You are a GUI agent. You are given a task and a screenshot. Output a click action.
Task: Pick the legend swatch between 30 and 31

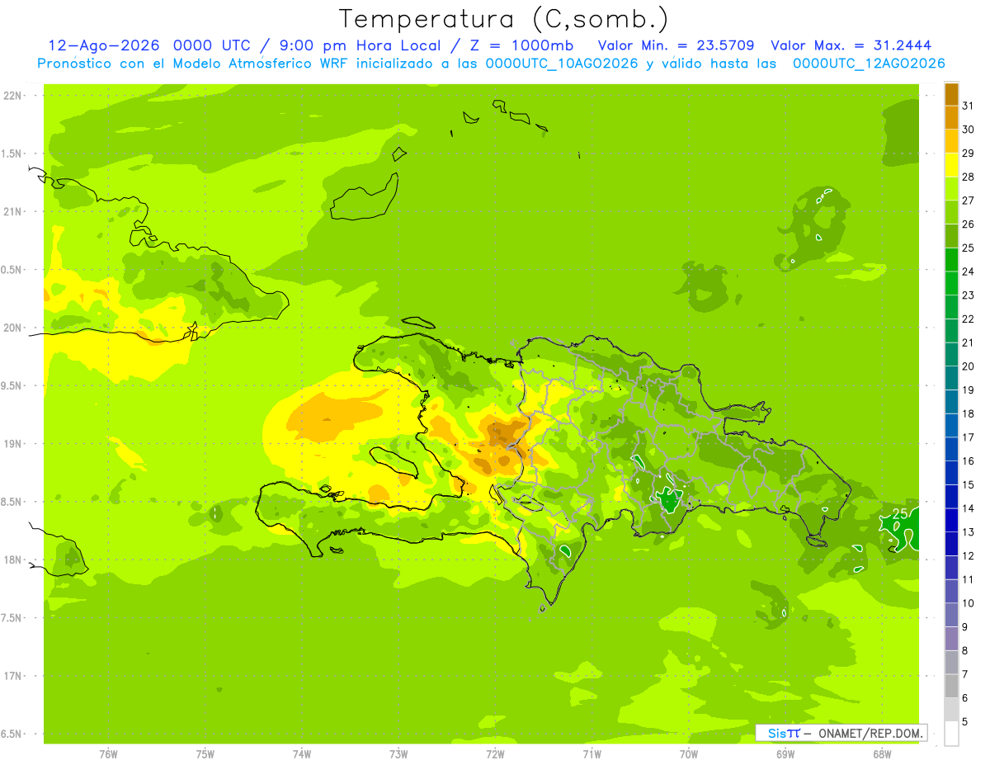tap(951, 118)
